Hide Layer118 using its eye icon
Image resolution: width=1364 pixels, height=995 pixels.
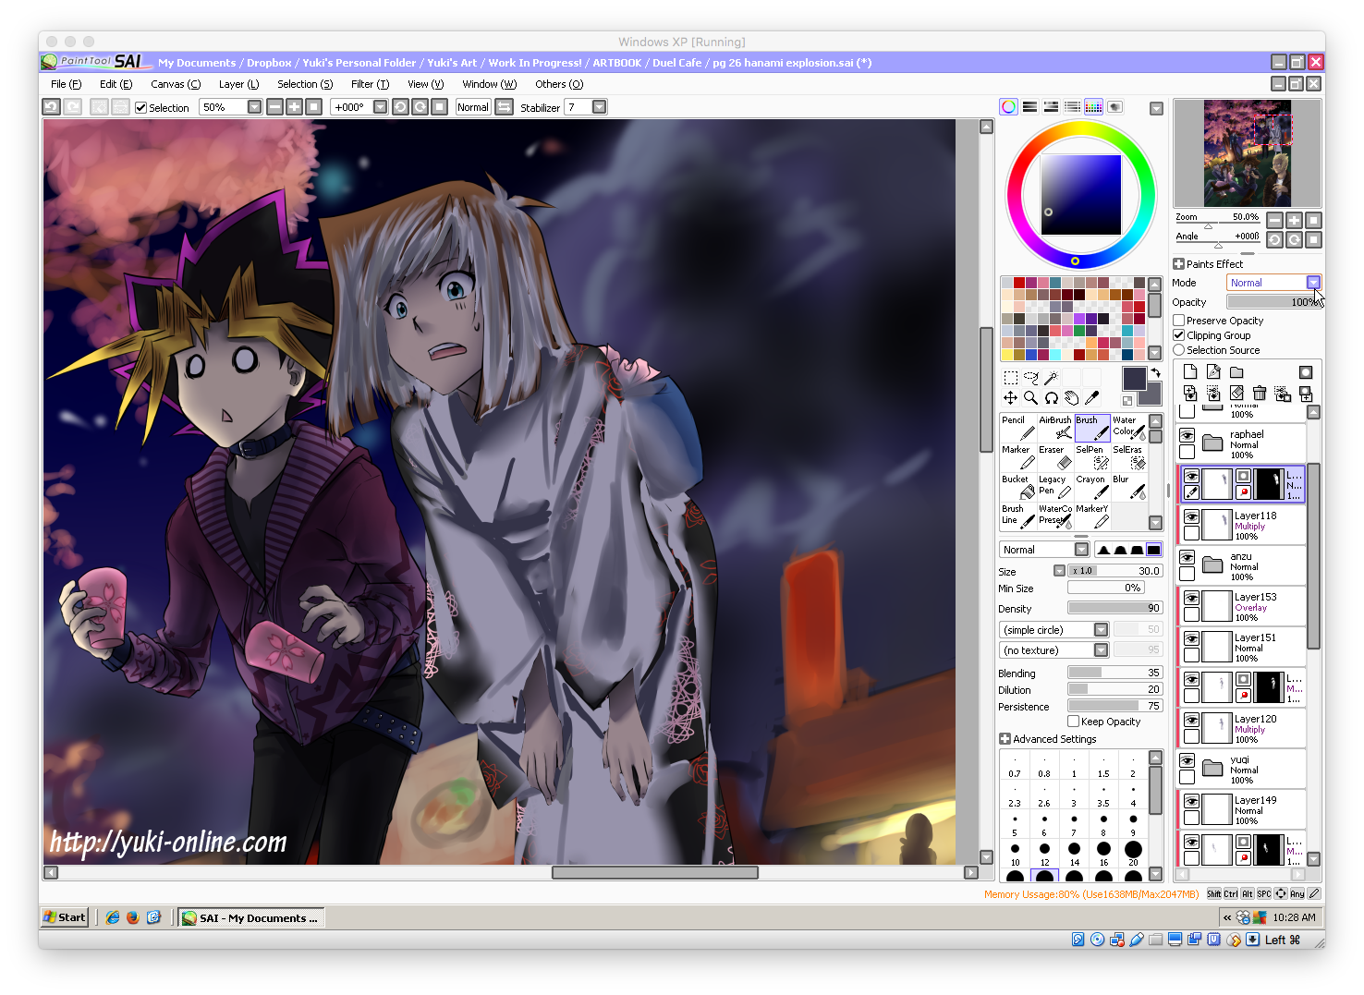(1192, 517)
